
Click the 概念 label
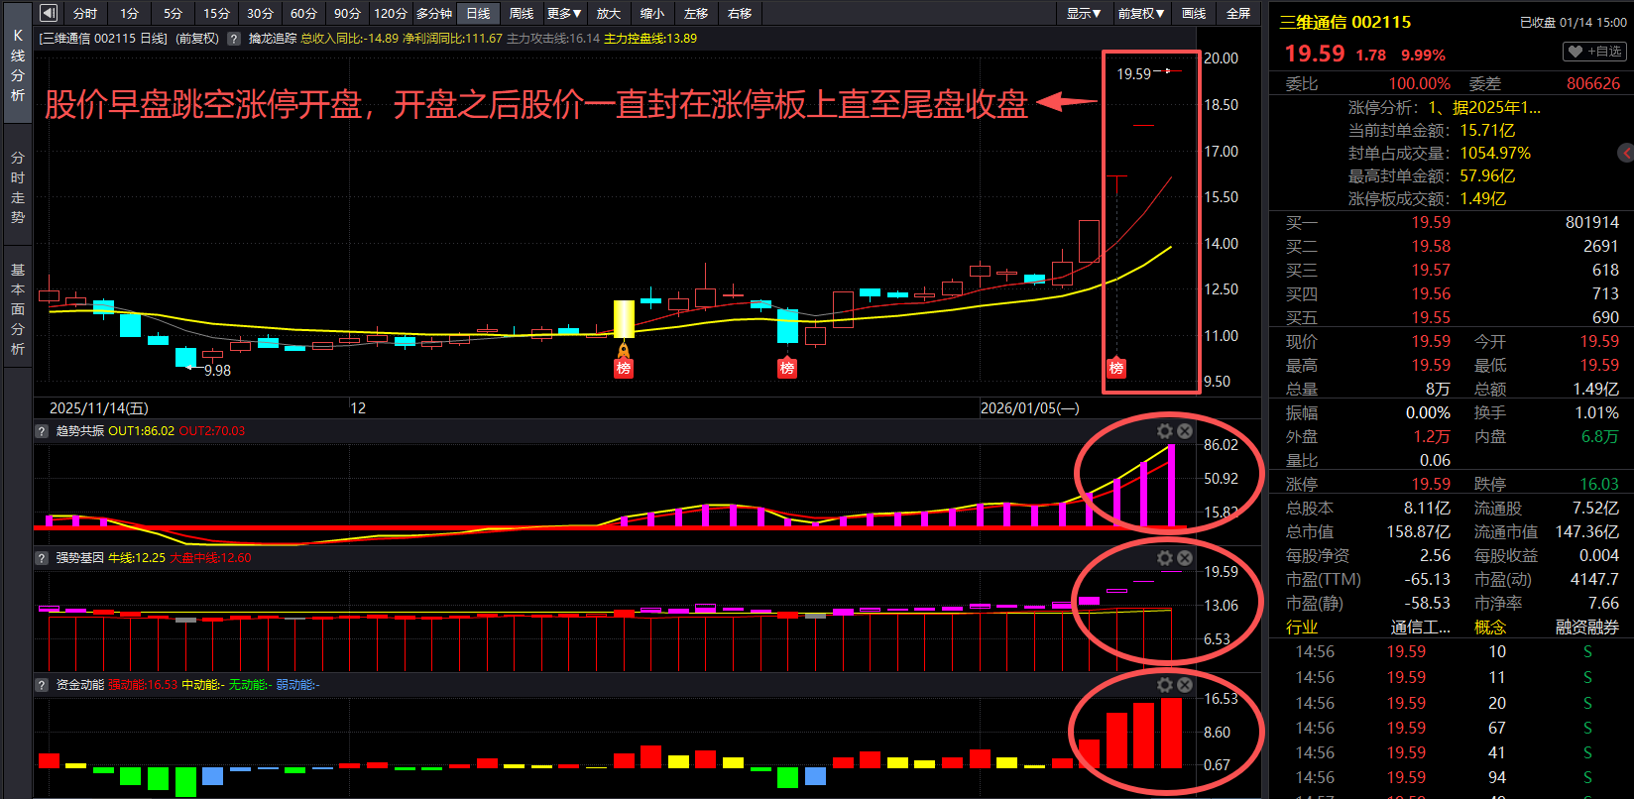pos(1490,627)
